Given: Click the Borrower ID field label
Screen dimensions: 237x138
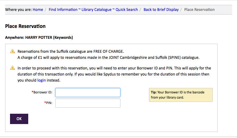Looking at the screenshot, I should click(x=42, y=92).
